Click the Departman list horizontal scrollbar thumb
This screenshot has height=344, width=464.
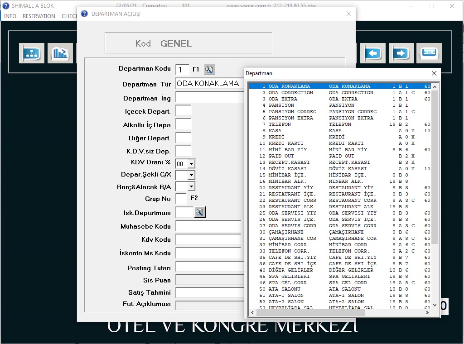click(311, 312)
